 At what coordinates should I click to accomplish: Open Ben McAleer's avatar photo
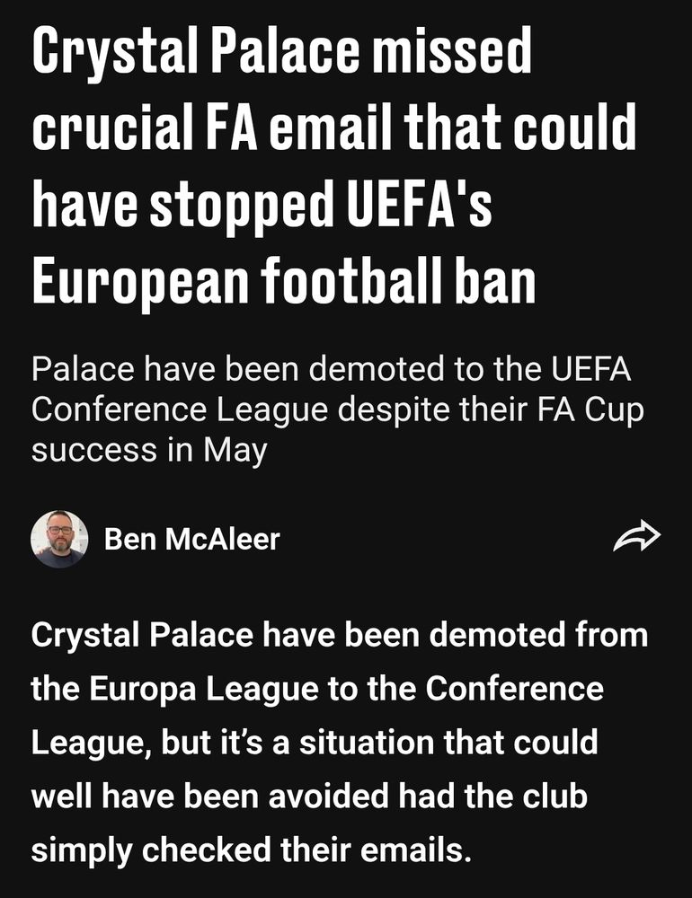[58, 539]
